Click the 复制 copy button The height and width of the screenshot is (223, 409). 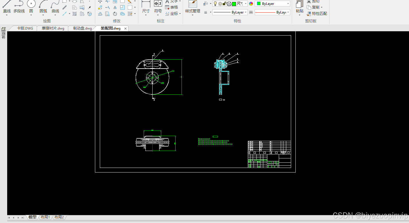pos(313,7)
